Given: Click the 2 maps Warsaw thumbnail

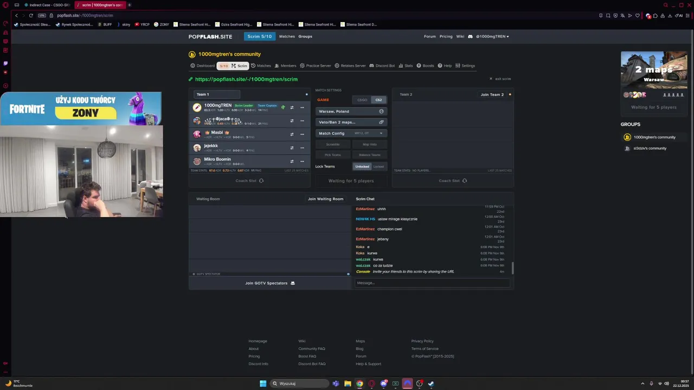Looking at the screenshot, I should click(x=654, y=70).
